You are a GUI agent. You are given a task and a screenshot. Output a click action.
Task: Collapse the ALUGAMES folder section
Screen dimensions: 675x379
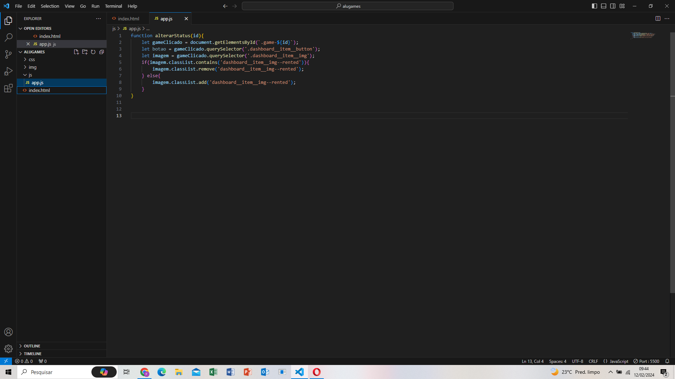click(x=34, y=52)
